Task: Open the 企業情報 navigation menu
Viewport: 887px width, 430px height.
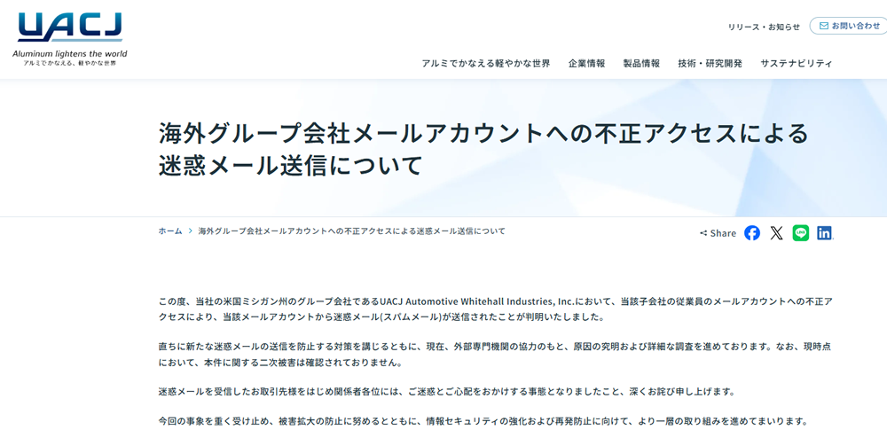Action: pos(586,64)
